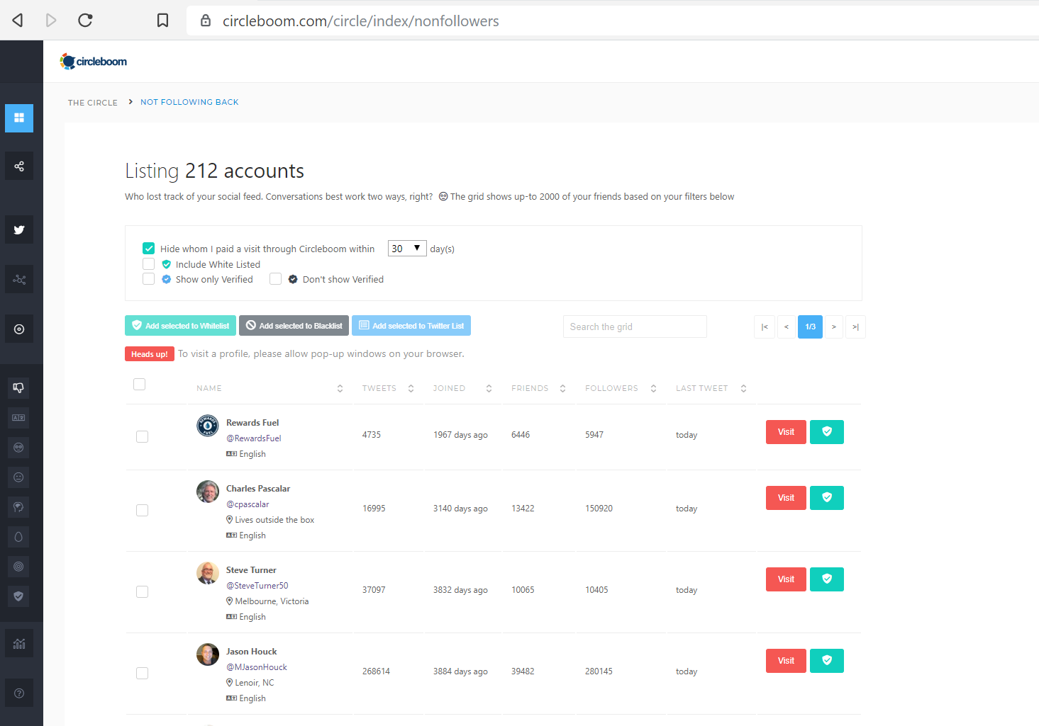1039x726 pixels.
Task: Visit the Charles Pascalar profile
Action: pyautogui.click(x=786, y=498)
